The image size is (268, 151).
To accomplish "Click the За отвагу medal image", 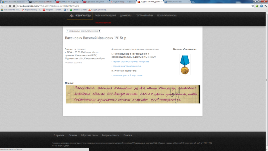I will (x=184, y=64).
